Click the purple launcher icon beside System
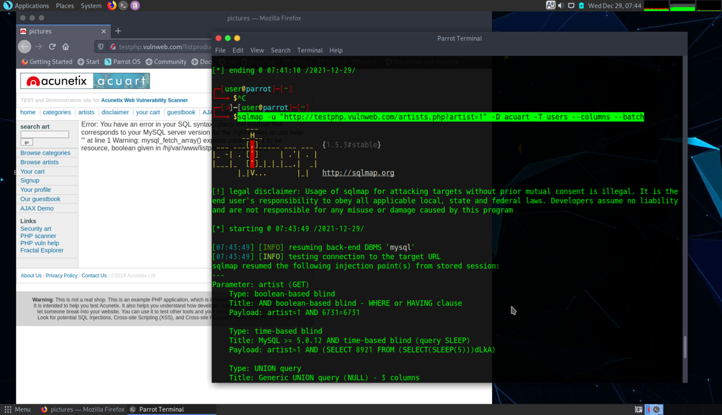Screen dimensions: 722x415 click(x=135, y=5)
